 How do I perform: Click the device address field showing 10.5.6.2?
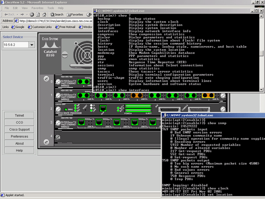(16, 45)
